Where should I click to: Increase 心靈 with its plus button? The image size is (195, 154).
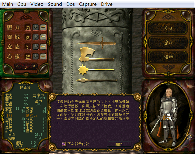[x=36, y=56]
